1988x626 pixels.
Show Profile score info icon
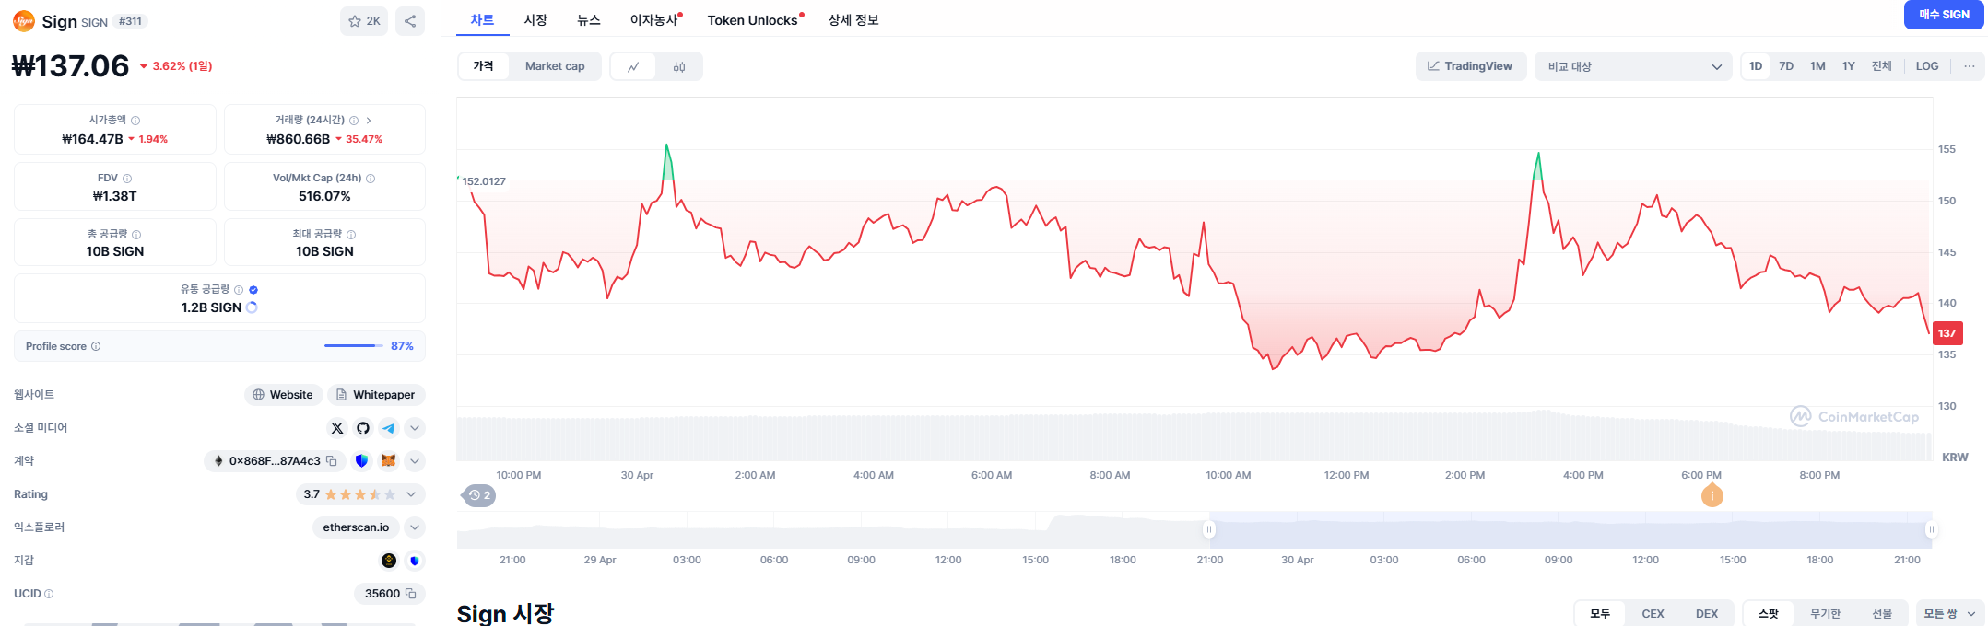coord(96,346)
